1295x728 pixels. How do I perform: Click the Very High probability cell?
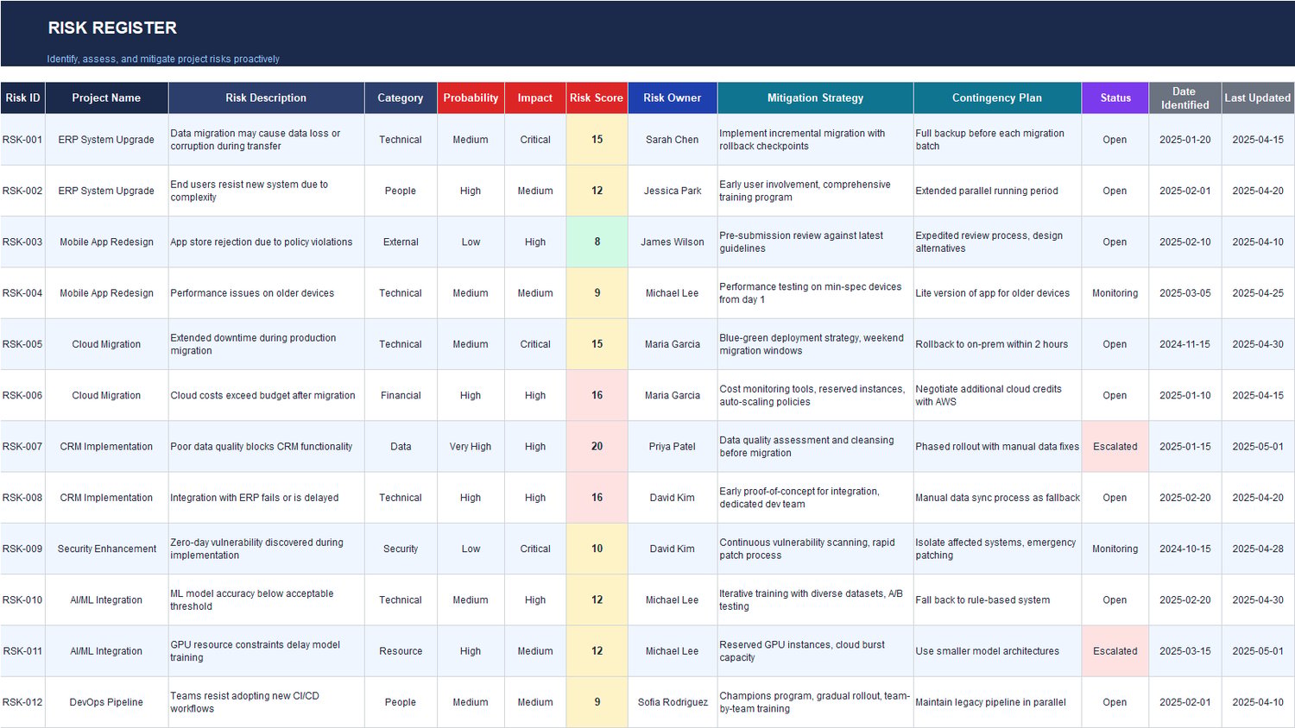pyautogui.click(x=471, y=447)
